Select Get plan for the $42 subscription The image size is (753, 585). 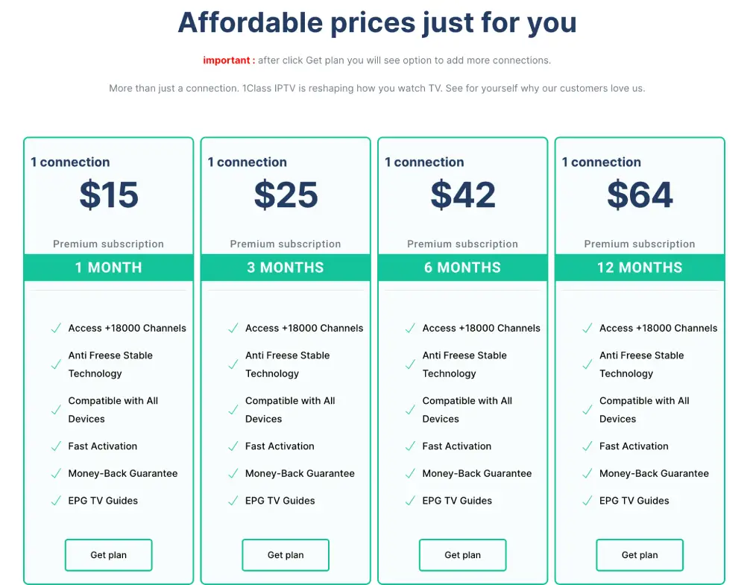[x=462, y=554]
